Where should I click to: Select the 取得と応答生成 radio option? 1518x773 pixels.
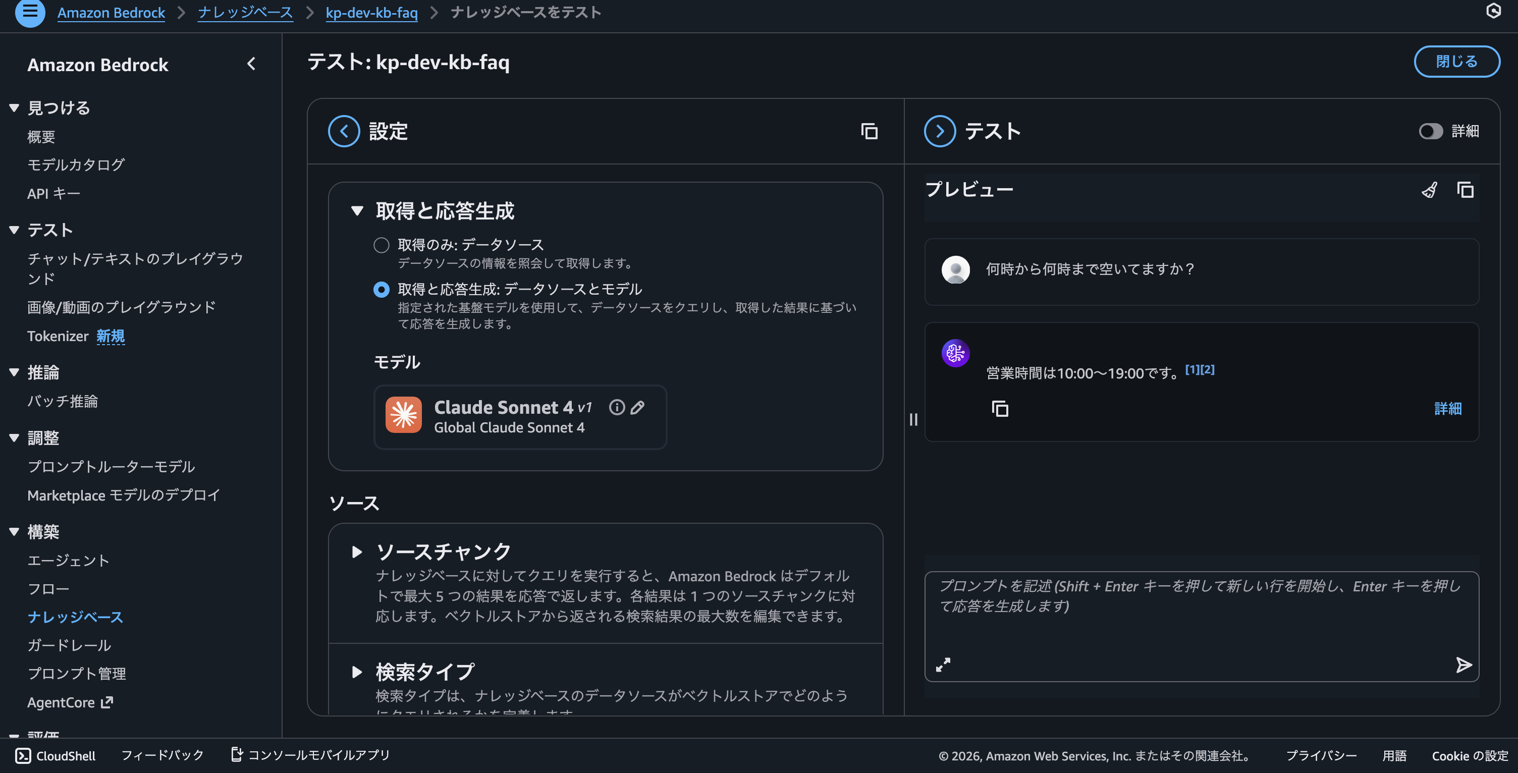[382, 289]
